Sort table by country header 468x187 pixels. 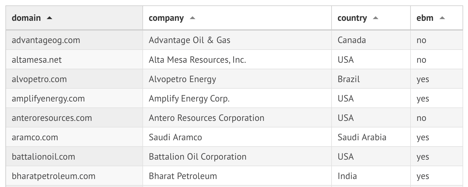pos(352,18)
